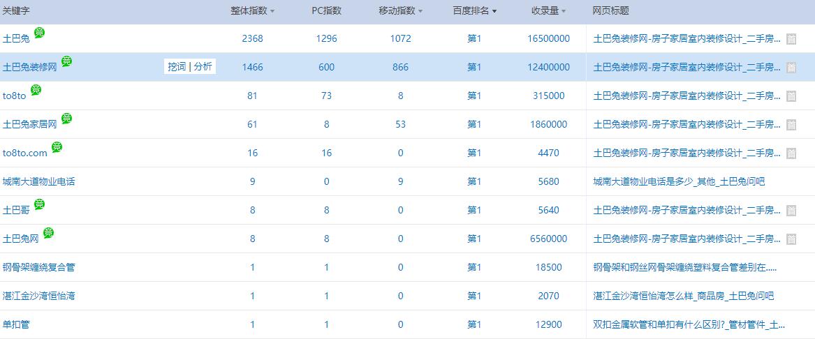
Task: Click indexed count 16500000
Action: 549,39
